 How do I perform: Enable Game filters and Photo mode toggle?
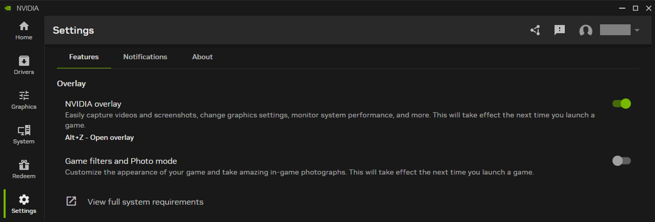pyautogui.click(x=621, y=161)
